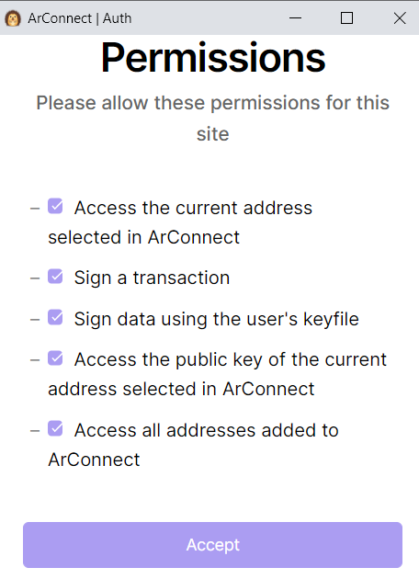Click the 'Sign data using the user's keyfile' label
419x579 pixels.
pos(216,320)
